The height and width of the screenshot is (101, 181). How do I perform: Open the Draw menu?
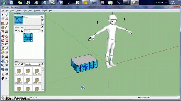coord(25,11)
